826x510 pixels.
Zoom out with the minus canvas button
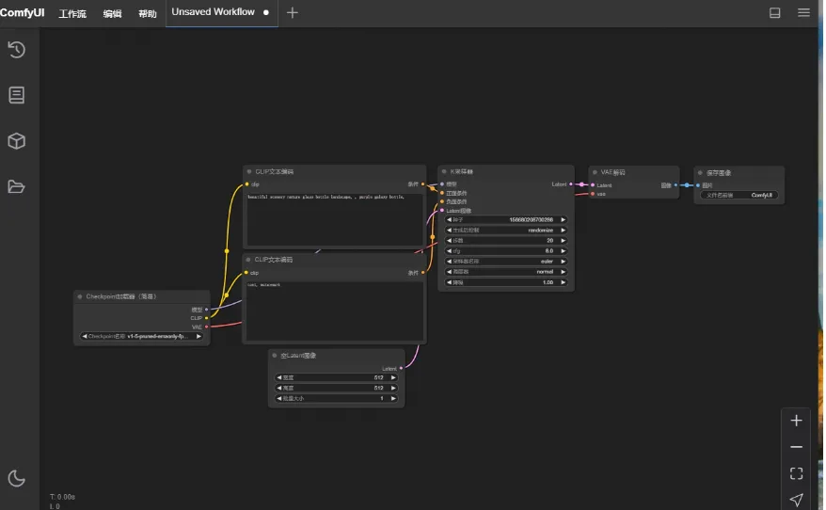click(796, 447)
